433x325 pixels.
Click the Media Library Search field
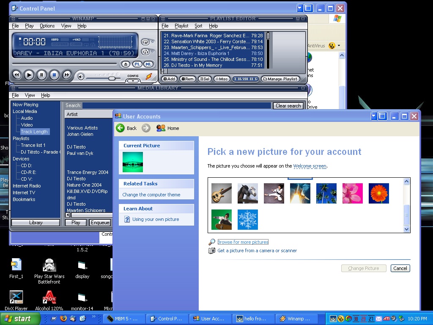177,105
